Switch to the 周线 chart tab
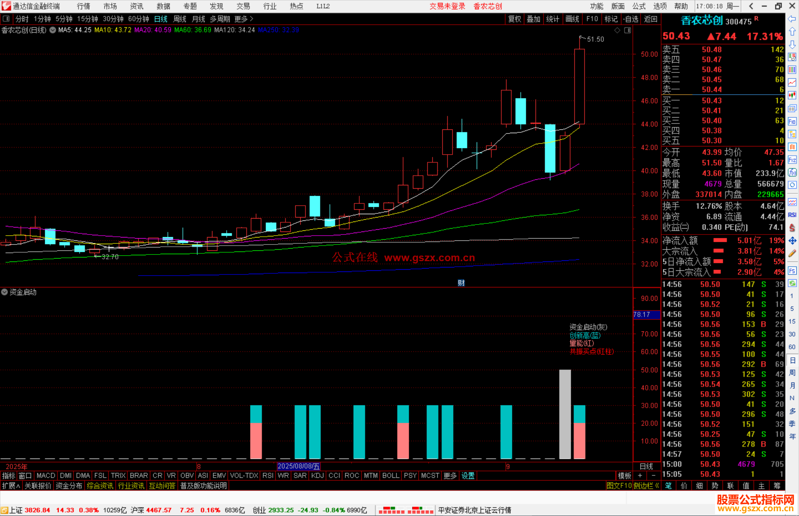The image size is (799, 516). [180, 19]
